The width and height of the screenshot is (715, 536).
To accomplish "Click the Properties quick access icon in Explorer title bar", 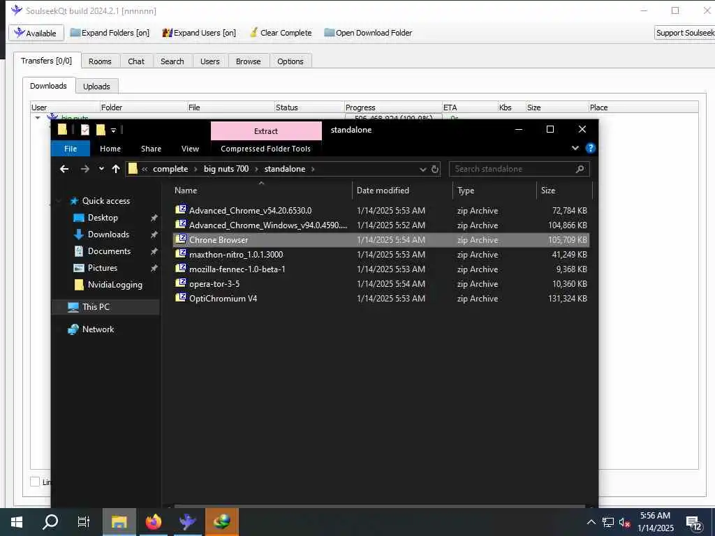I will click(x=85, y=130).
